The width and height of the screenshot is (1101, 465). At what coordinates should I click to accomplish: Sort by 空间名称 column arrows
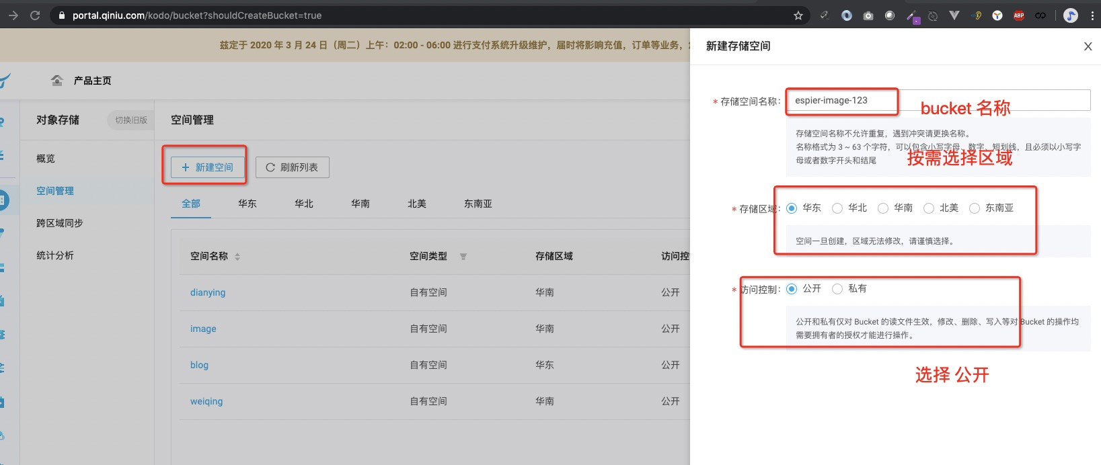[237, 257]
